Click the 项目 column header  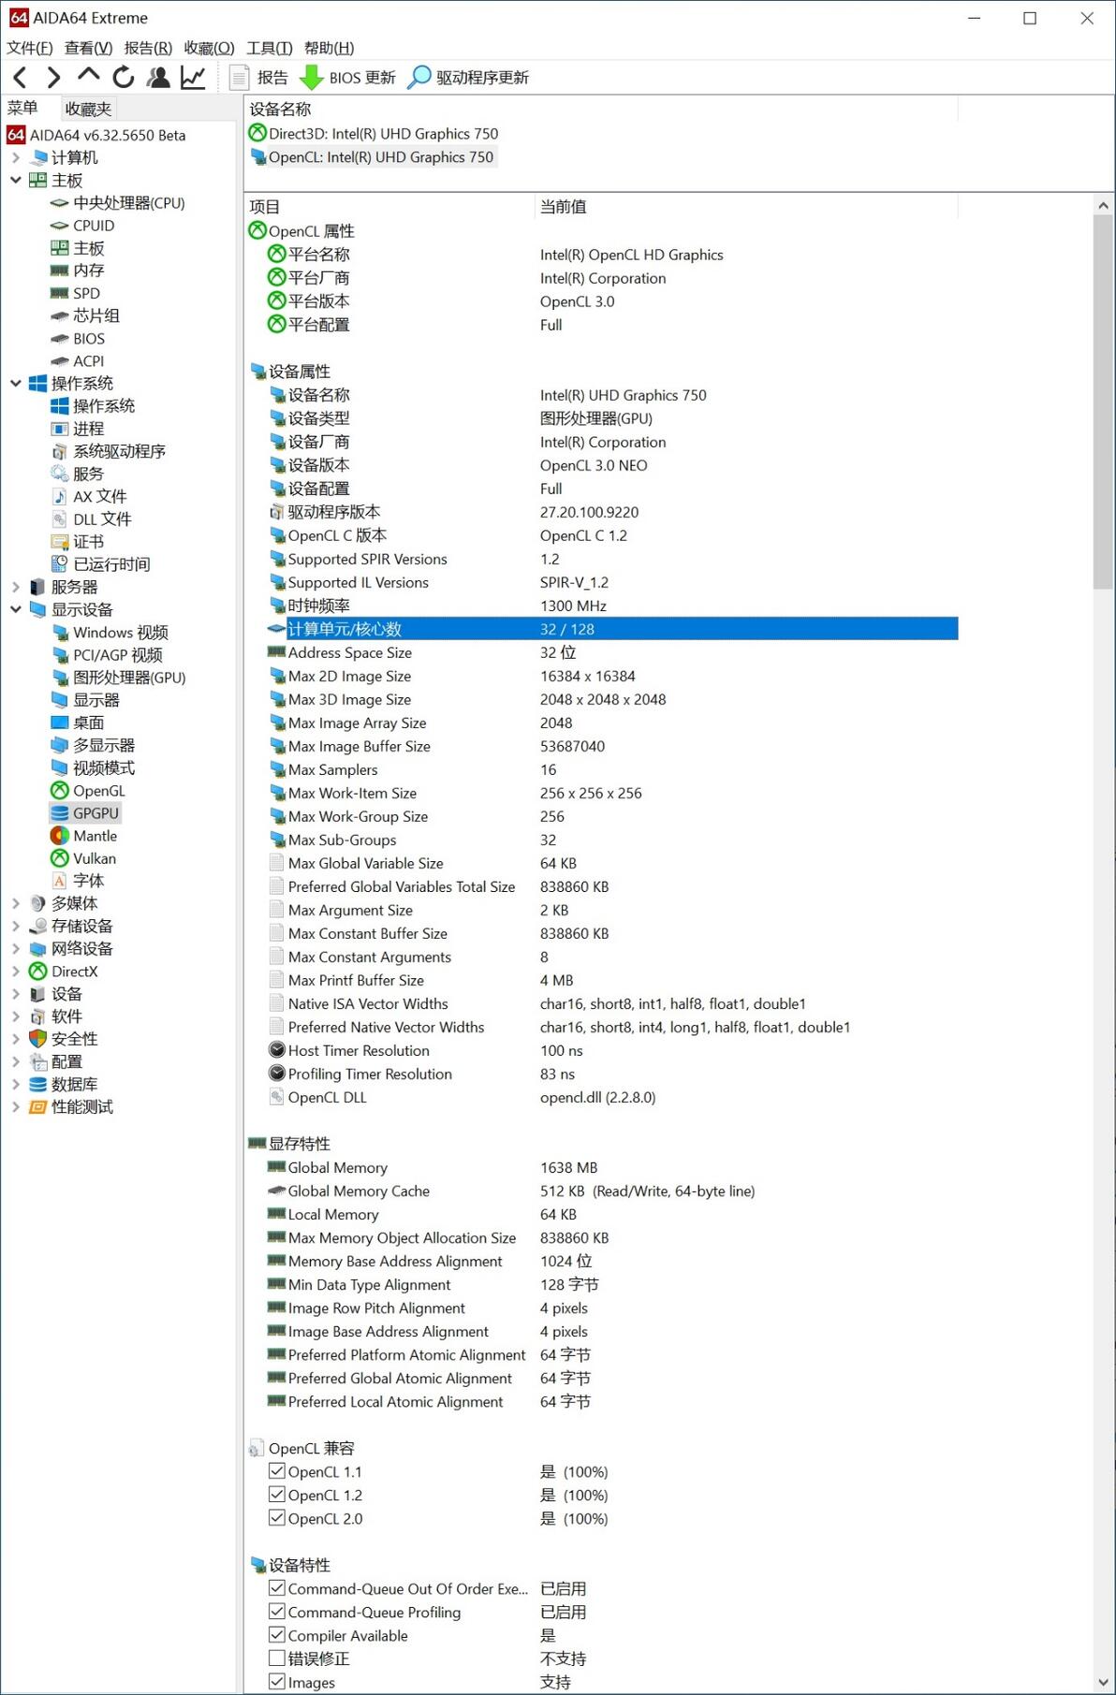pos(389,207)
